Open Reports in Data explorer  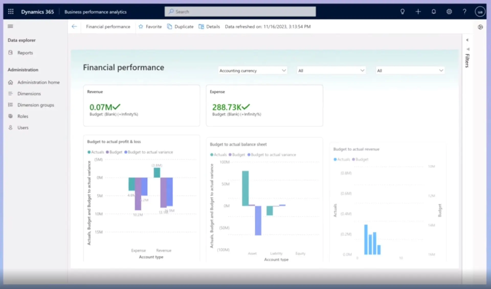(25, 53)
